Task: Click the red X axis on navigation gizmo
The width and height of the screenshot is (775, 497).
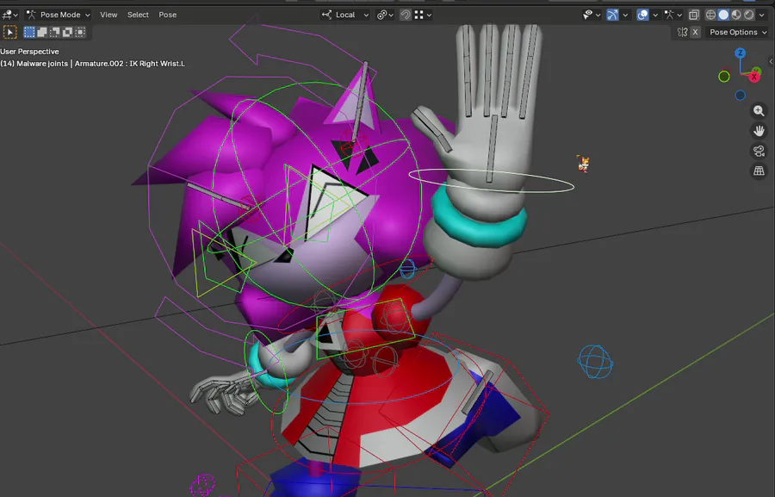Action: pos(754,78)
